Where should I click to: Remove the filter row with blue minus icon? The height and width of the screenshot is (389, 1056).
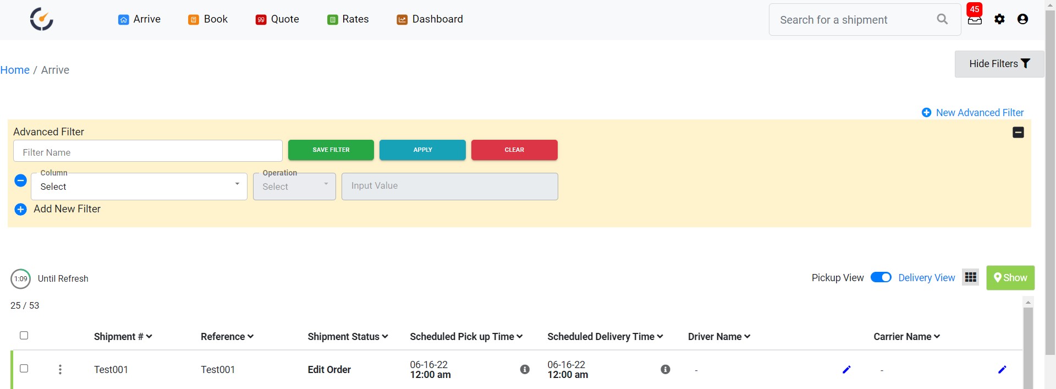[x=20, y=180]
